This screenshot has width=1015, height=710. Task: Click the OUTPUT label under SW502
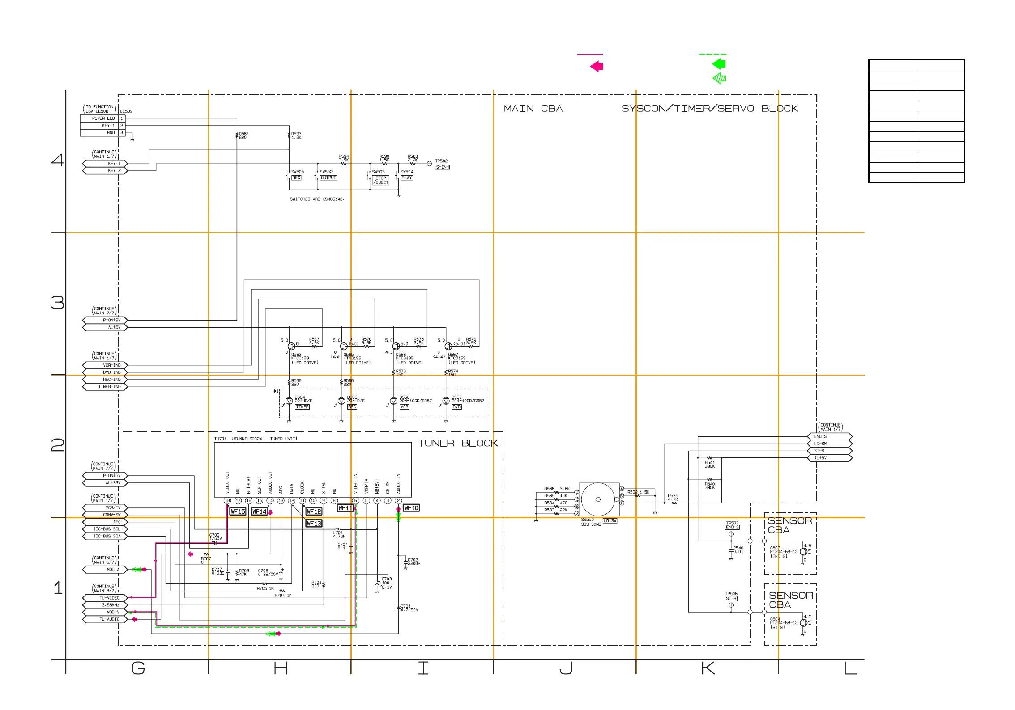pos(328,178)
